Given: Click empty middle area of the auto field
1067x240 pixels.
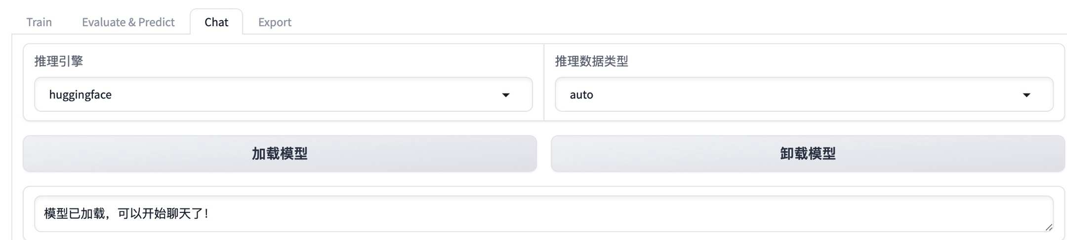Looking at the screenshot, I should [x=790, y=95].
